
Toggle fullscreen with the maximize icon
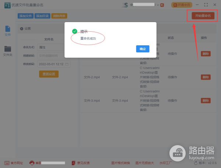(x=206, y=5)
